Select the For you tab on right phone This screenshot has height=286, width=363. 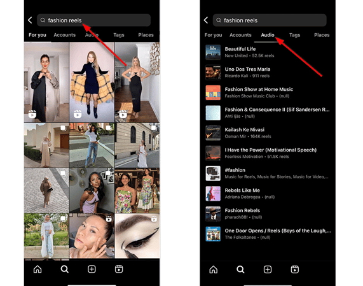tap(213, 35)
